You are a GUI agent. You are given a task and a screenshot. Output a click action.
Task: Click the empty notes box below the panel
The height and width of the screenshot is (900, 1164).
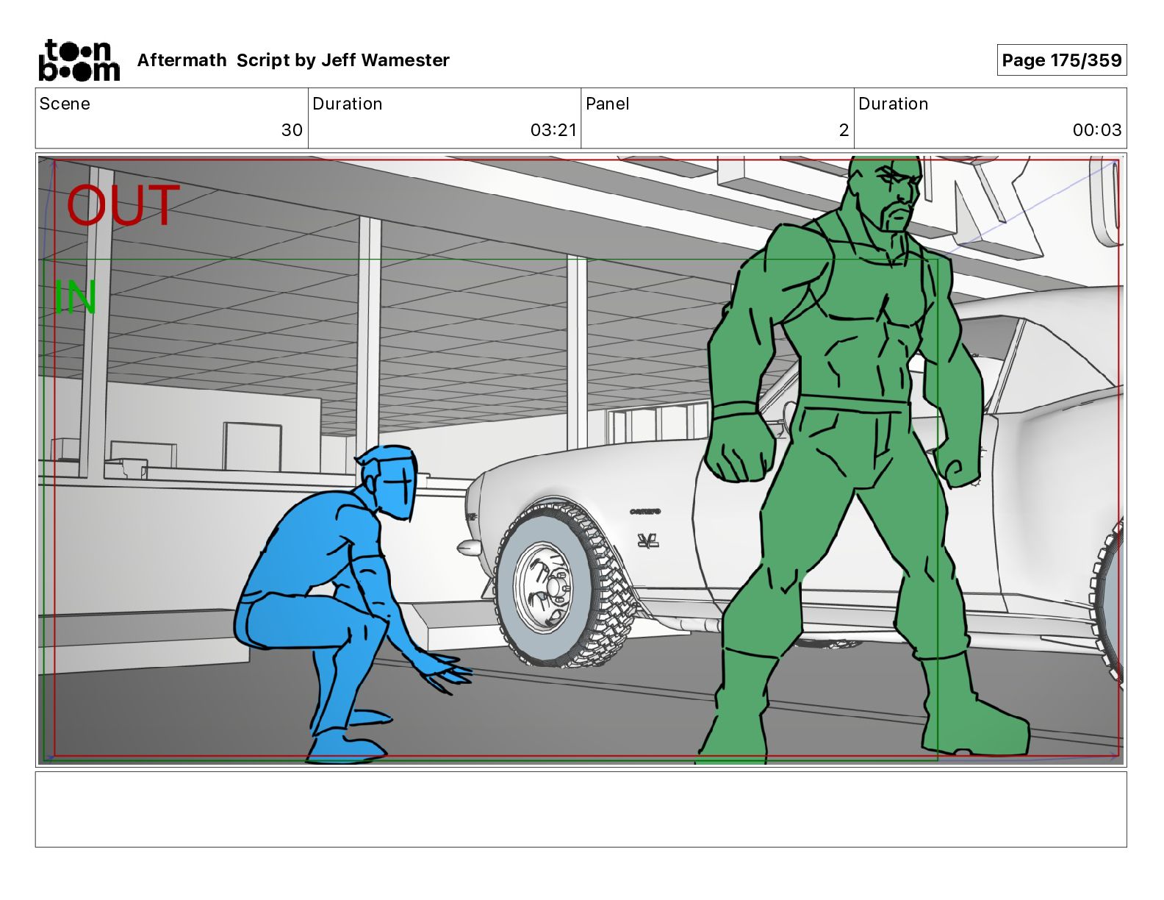[581, 809]
